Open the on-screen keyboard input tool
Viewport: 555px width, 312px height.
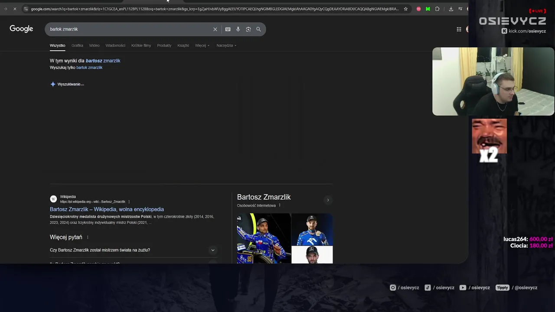click(x=228, y=29)
